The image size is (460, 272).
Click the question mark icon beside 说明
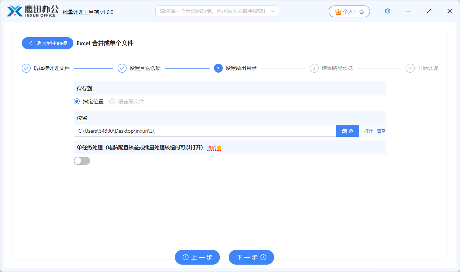coord(219,148)
